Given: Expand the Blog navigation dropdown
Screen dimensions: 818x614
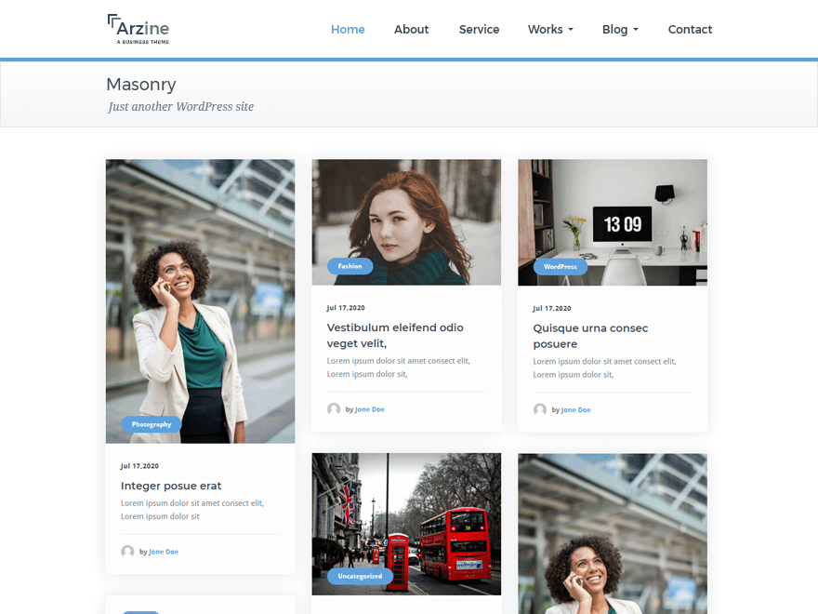Looking at the screenshot, I should coord(620,29).
